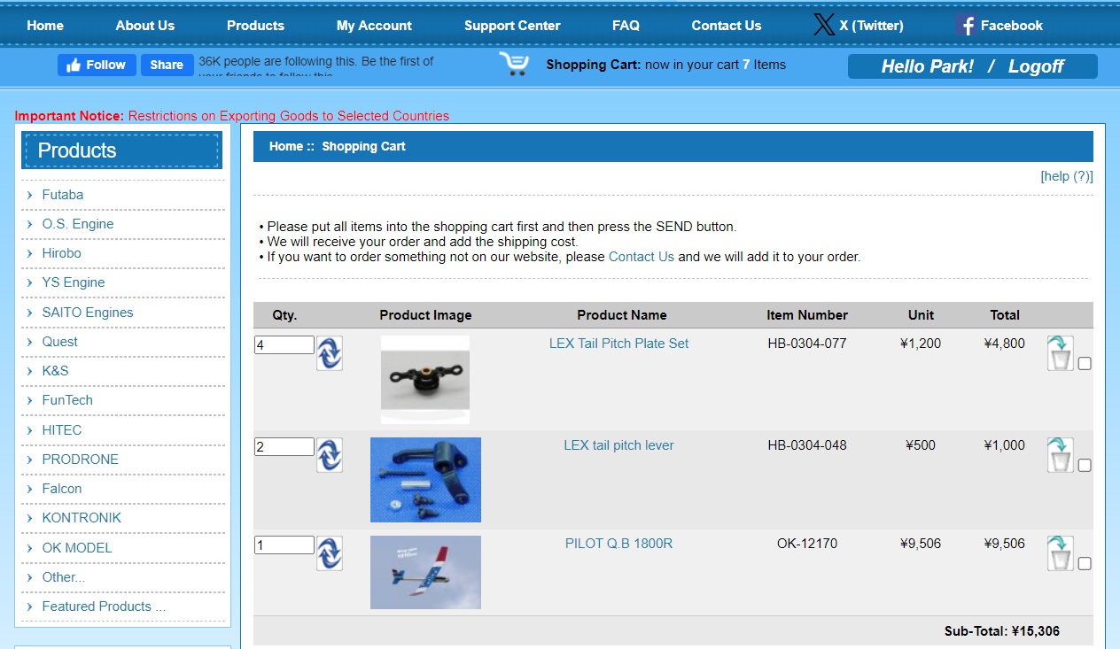The height and width of the screenshot is (649, 1120).
Task: Open the FAQ page
Action: (x=626, y=26)
